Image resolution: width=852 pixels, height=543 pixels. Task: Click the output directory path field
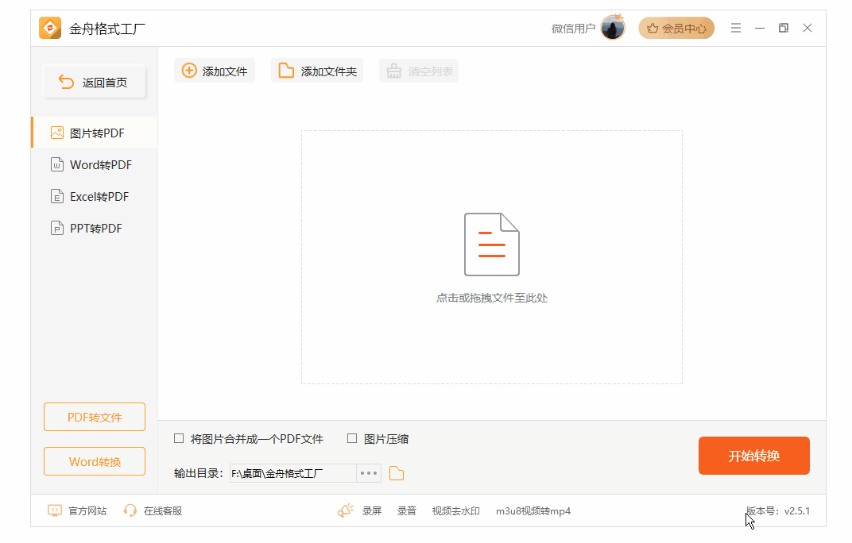pyautogui.click(x=292, y=474)
